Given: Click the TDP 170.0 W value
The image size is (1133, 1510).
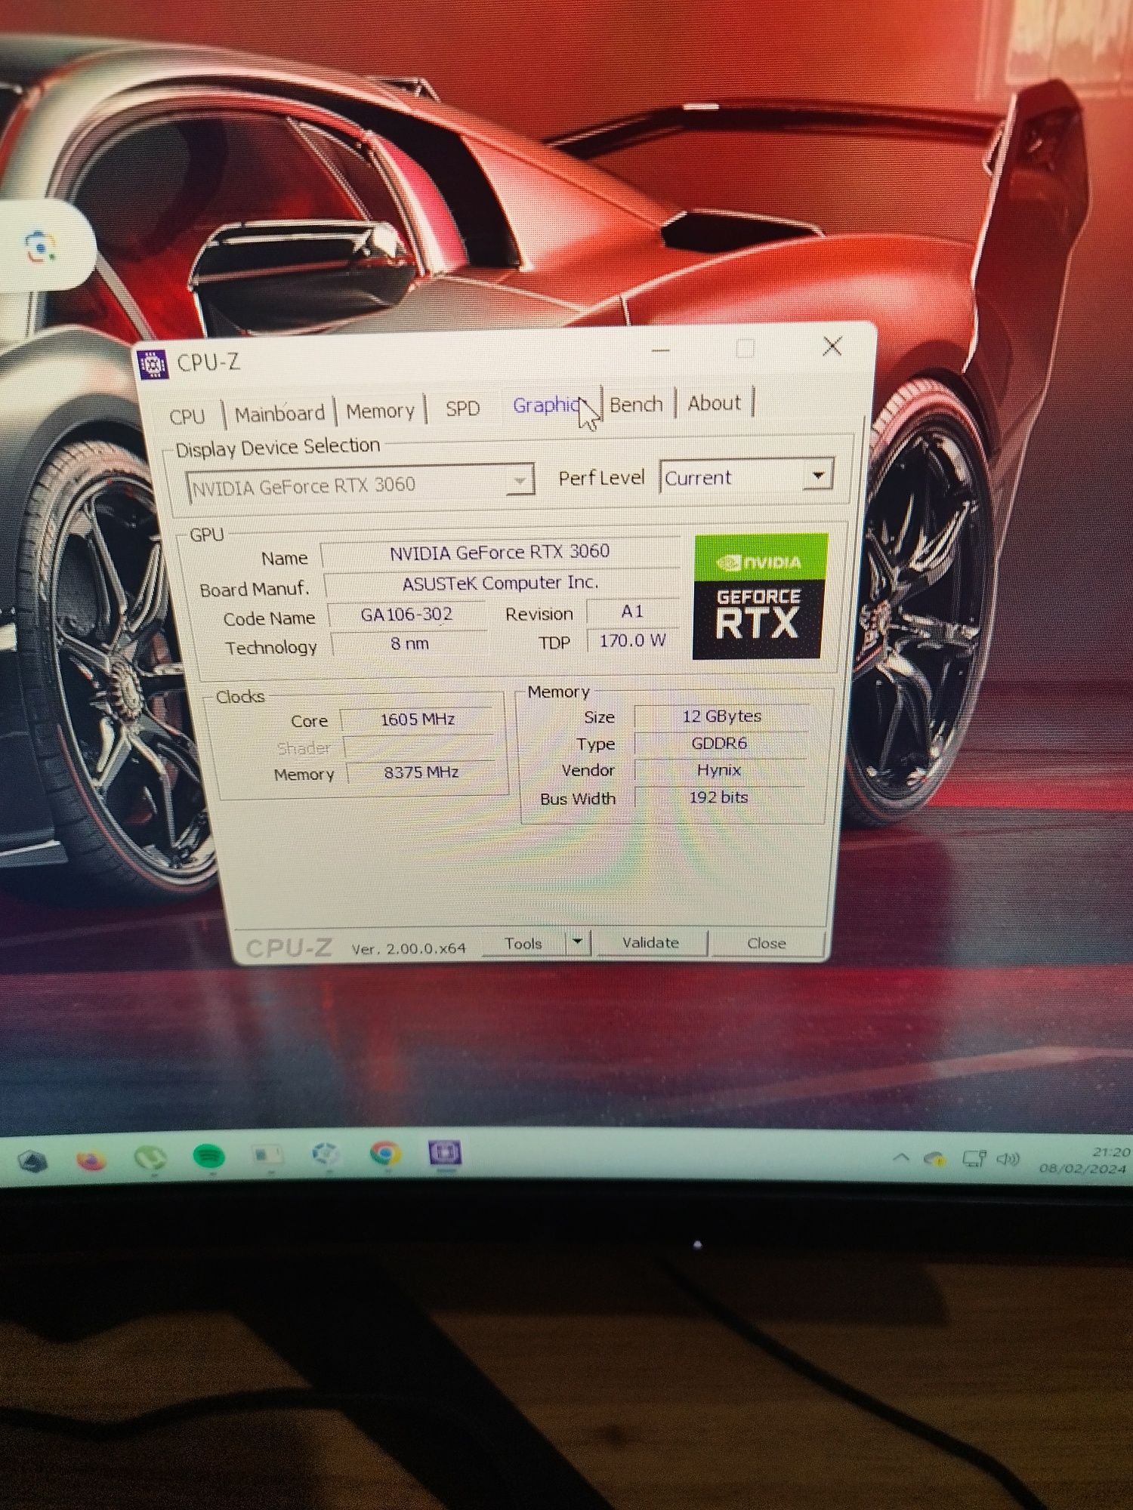Looking at the screenshot, I should click(633, 641).
